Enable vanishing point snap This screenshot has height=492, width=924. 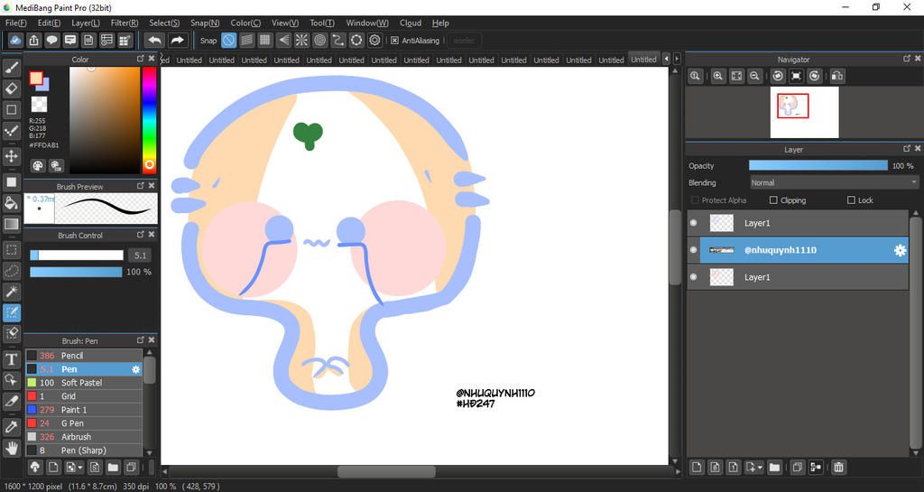click(283, 40)
